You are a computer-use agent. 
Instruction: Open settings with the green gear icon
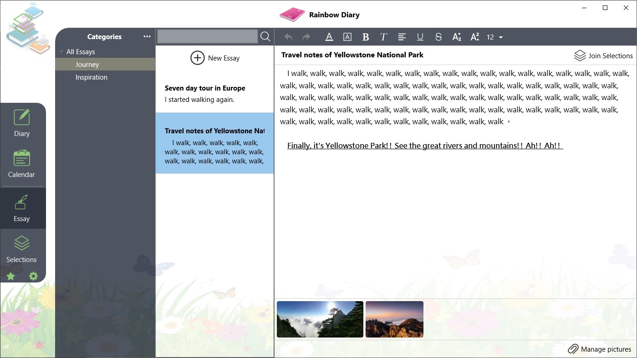coord(32,276)
